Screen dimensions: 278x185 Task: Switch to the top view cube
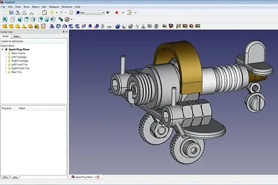[26, 19]
